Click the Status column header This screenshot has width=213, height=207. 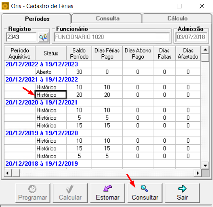tap(51, 54)
